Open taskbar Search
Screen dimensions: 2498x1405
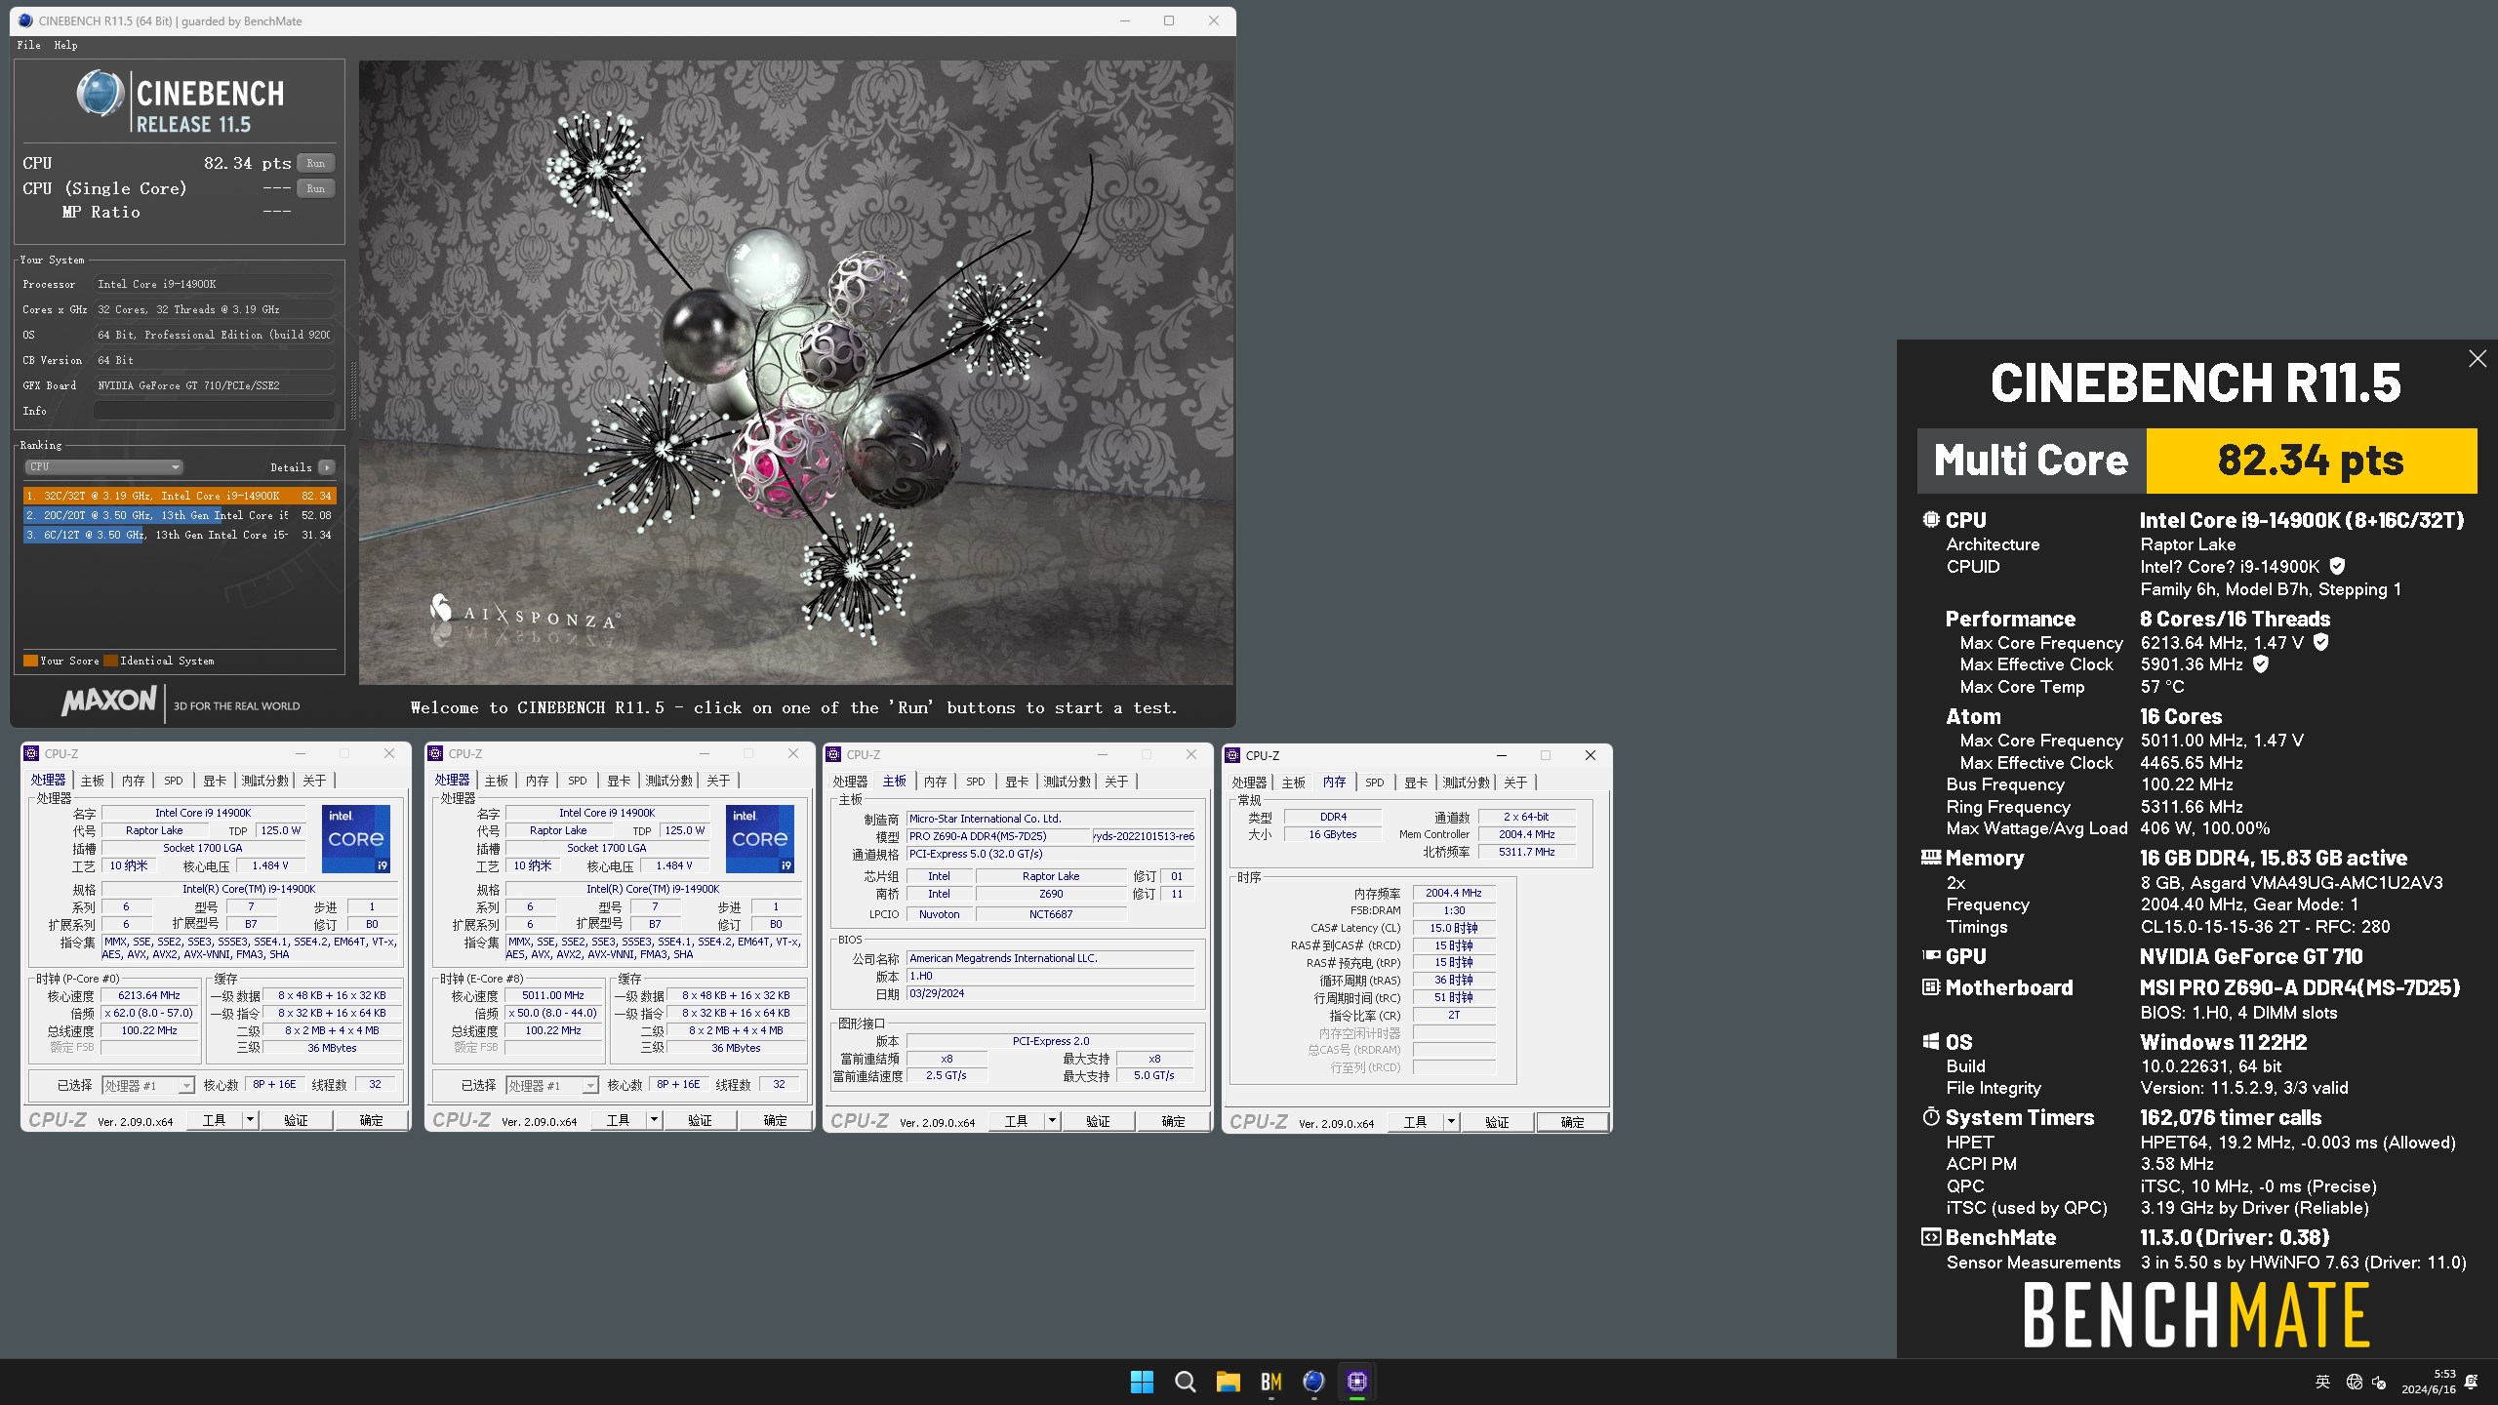(x=1185, y=1382)
